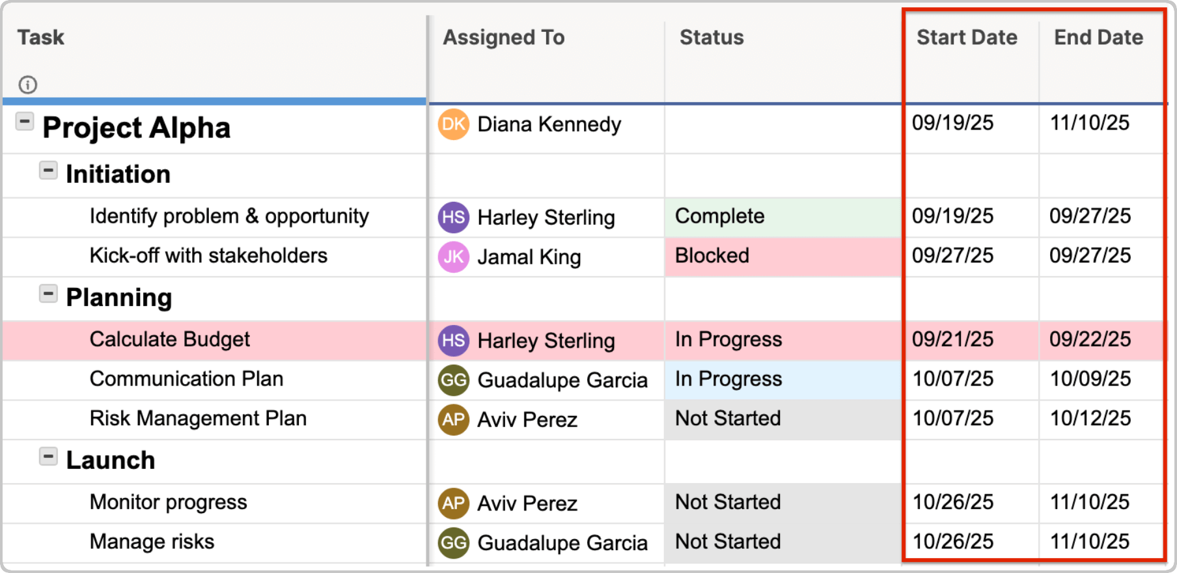Click Guadalupe Garcia's avatar on Manage risks row

coord(454,542)
